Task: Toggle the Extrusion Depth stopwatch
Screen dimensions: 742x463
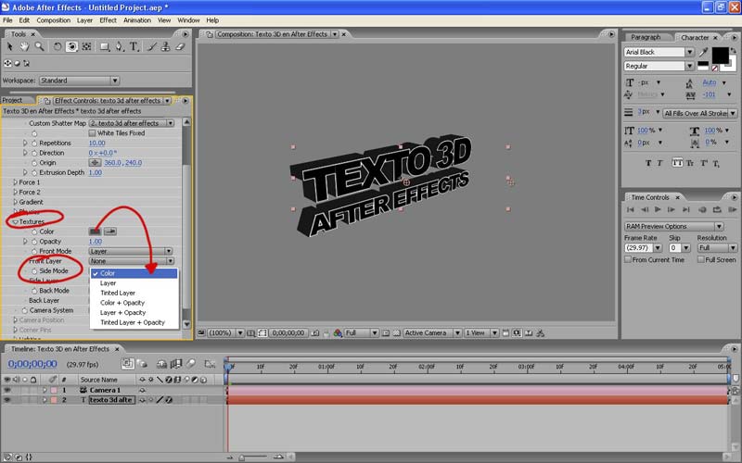Action: 34,172
